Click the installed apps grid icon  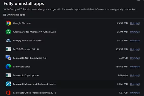pos(5,15)
